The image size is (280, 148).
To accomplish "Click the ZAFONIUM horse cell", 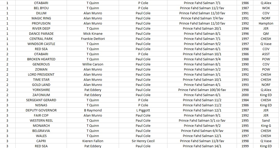I will click(41, 95).
